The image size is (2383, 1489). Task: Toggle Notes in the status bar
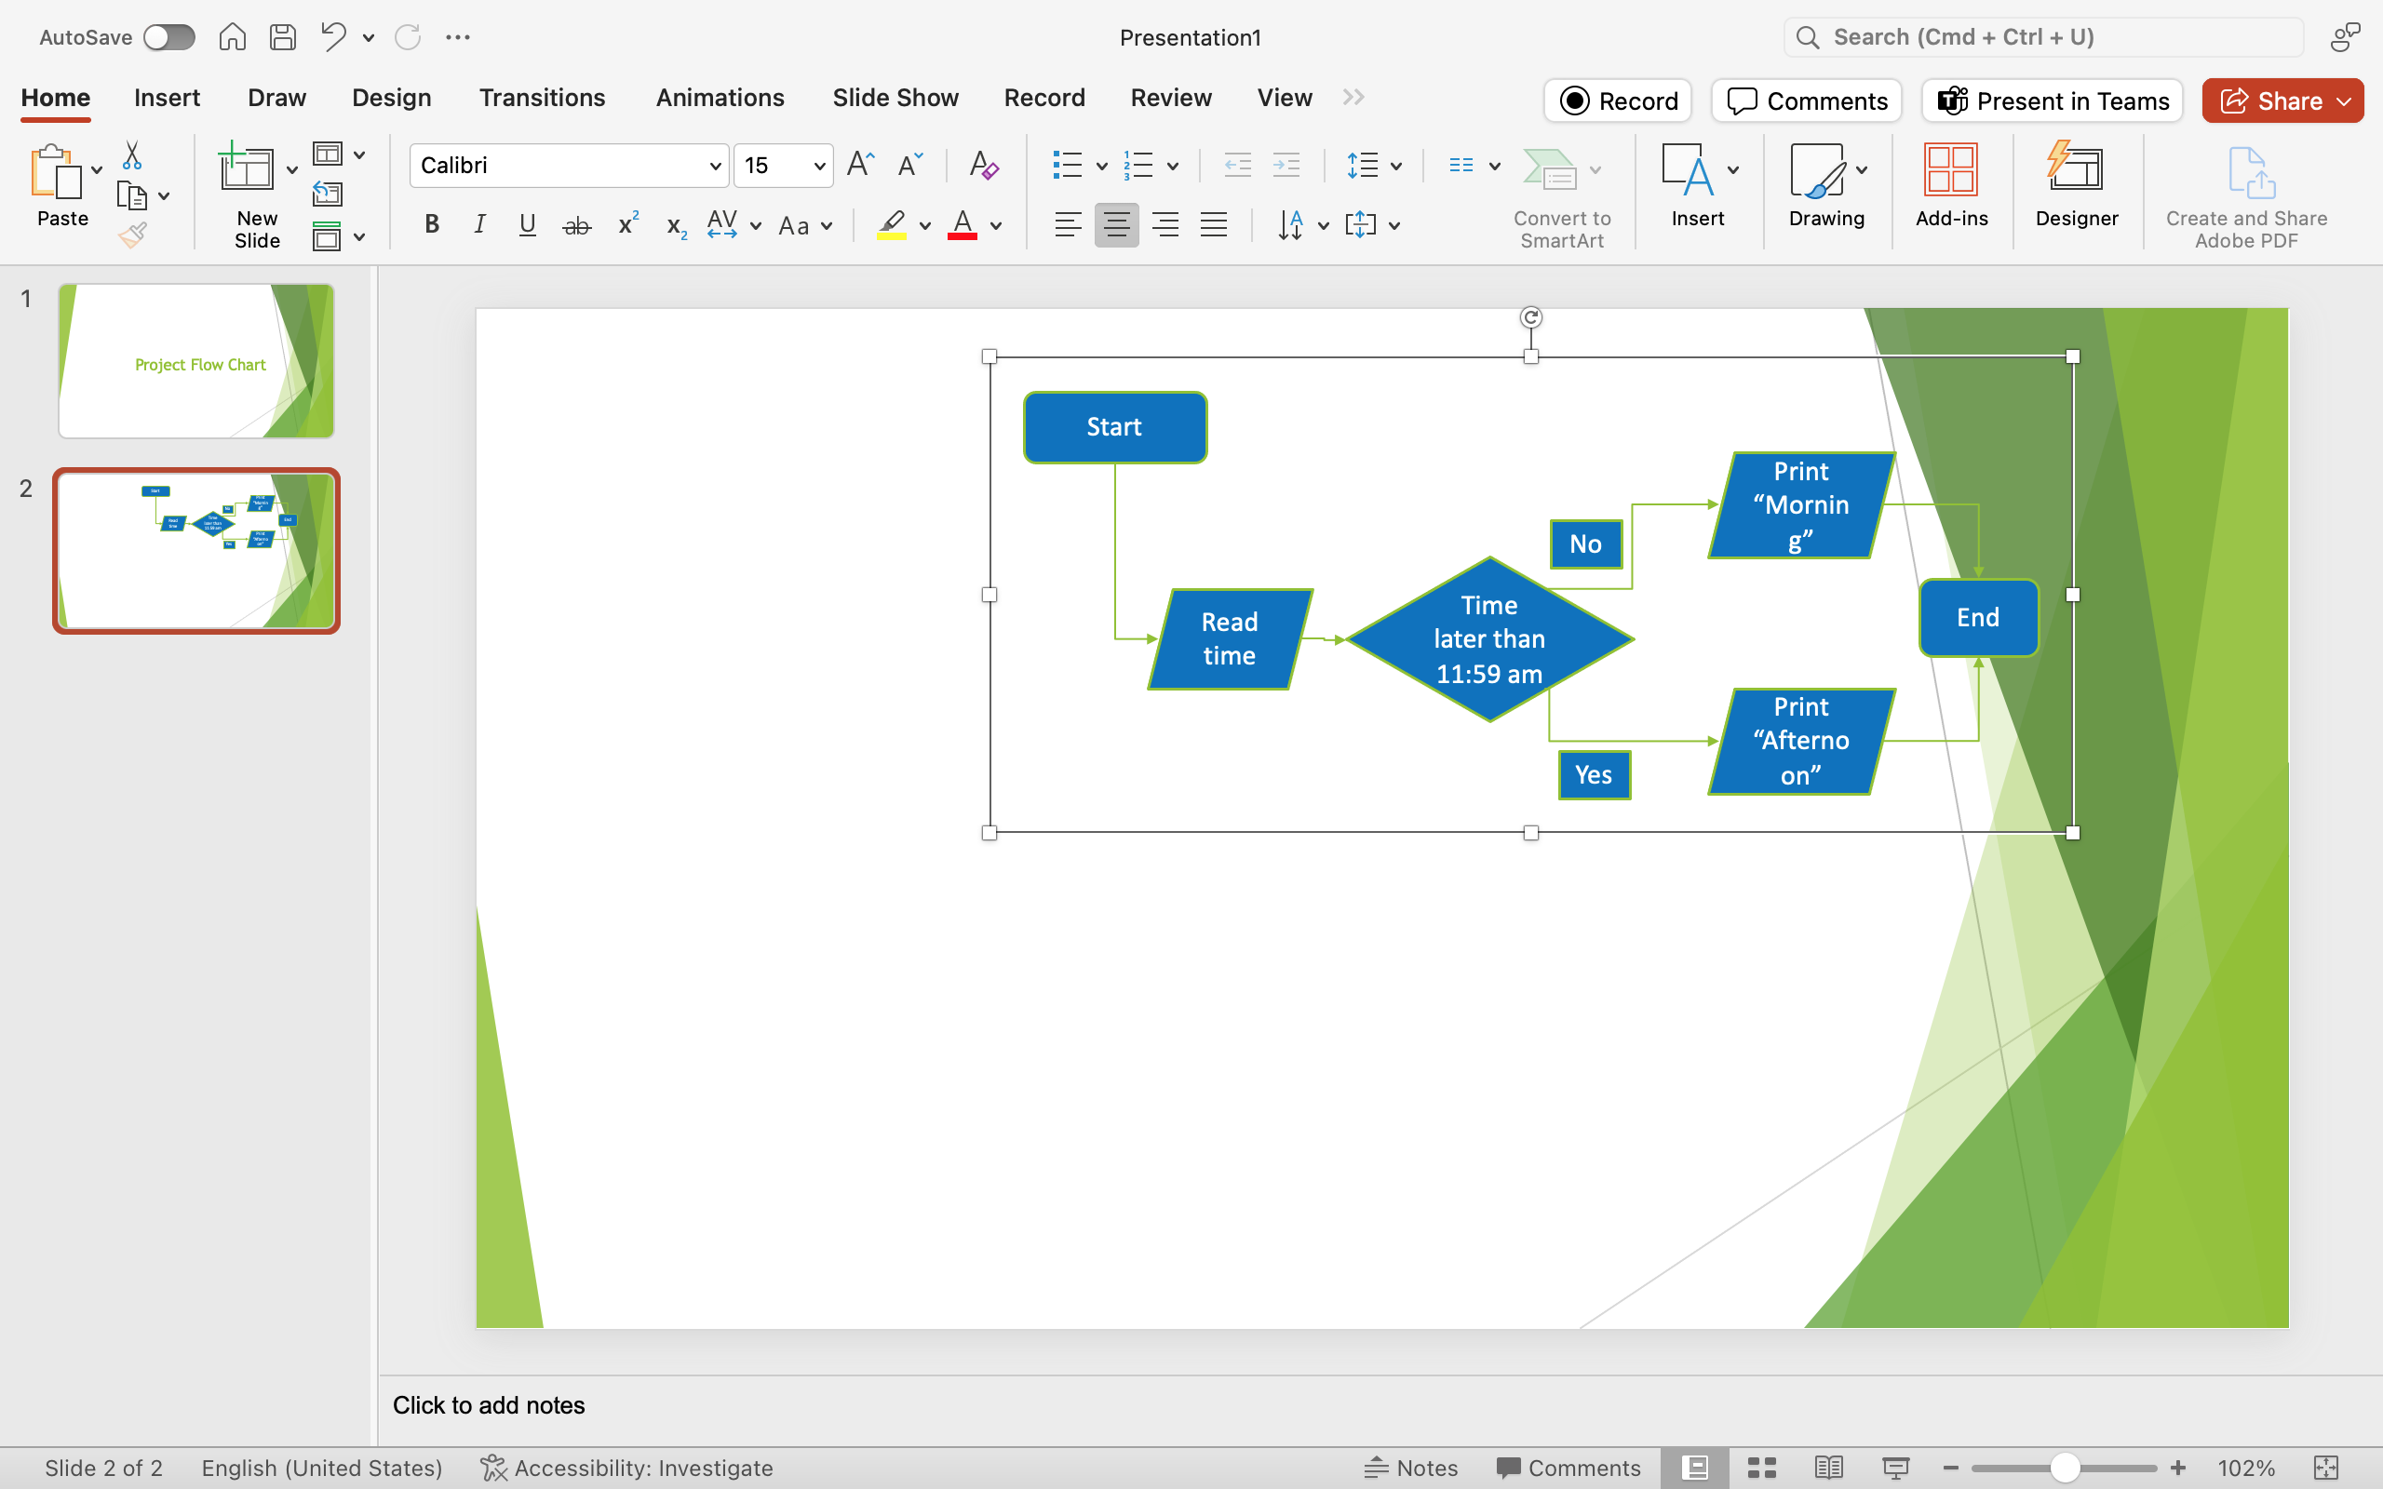pyautogui.click(x=1410, y=1469)
